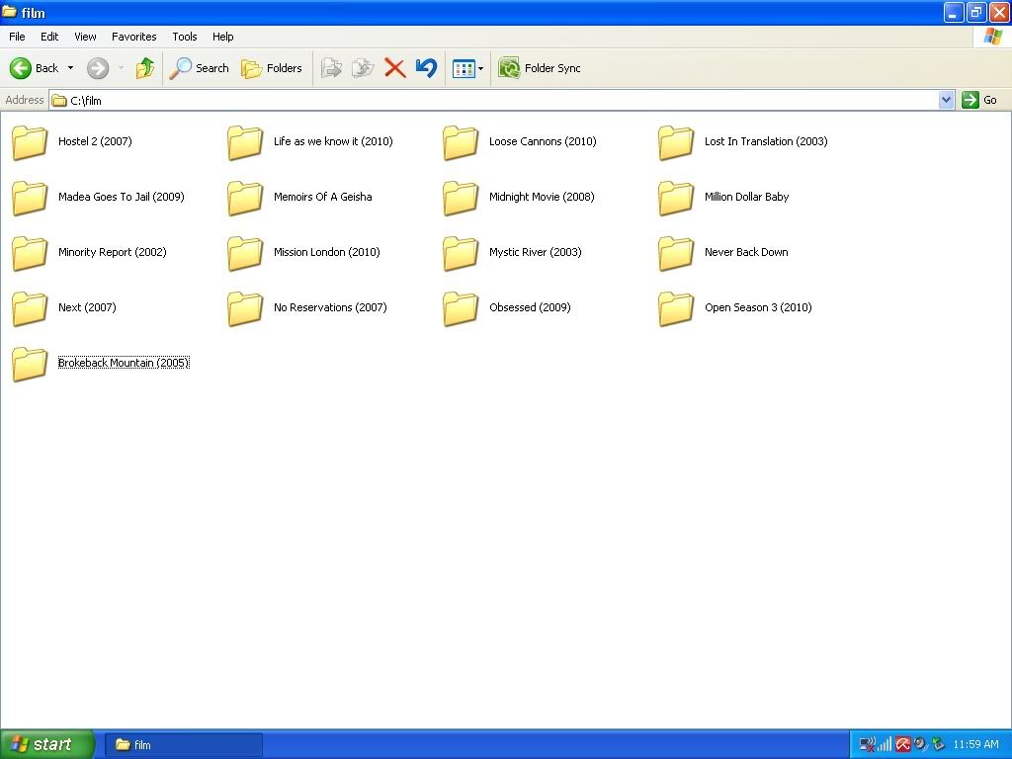Click the film taskbar button
The height and width of the screenshot is (759, 1012).
(x=184, y=745)
